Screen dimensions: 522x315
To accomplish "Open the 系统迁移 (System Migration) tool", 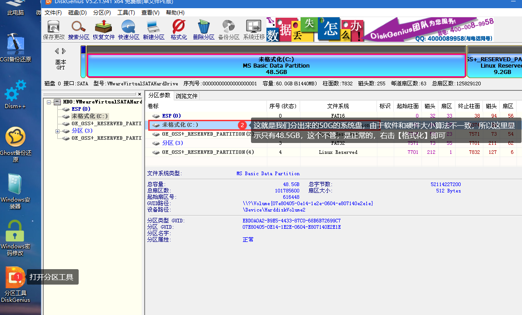I will tap(254, 29).
